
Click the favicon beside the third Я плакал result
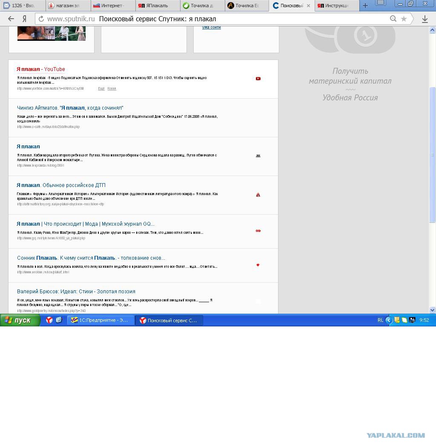(x=258, y=156)
